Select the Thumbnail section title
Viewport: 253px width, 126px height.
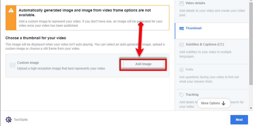point(193,28)
